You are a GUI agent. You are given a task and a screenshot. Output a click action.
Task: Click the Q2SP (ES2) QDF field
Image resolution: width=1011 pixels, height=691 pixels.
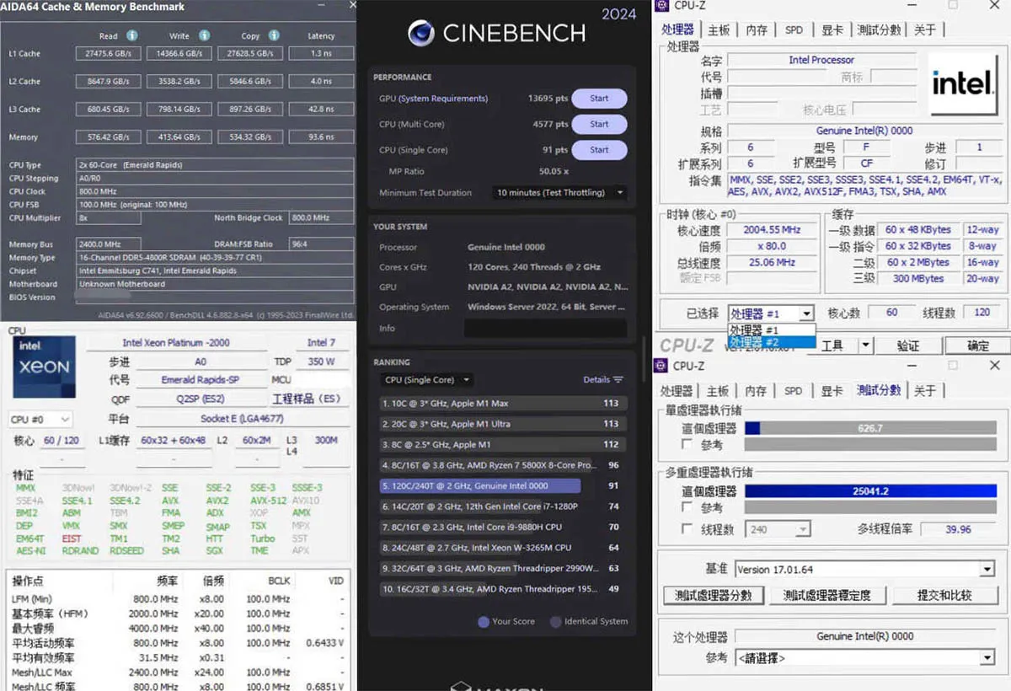[200, 399]
